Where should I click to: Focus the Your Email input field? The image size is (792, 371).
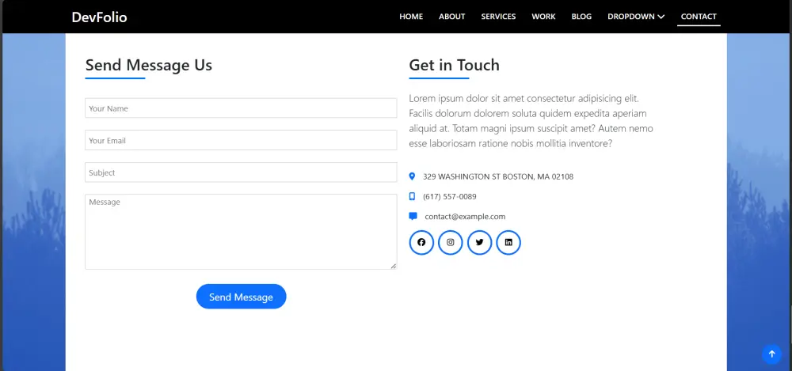tap(241, 140)
